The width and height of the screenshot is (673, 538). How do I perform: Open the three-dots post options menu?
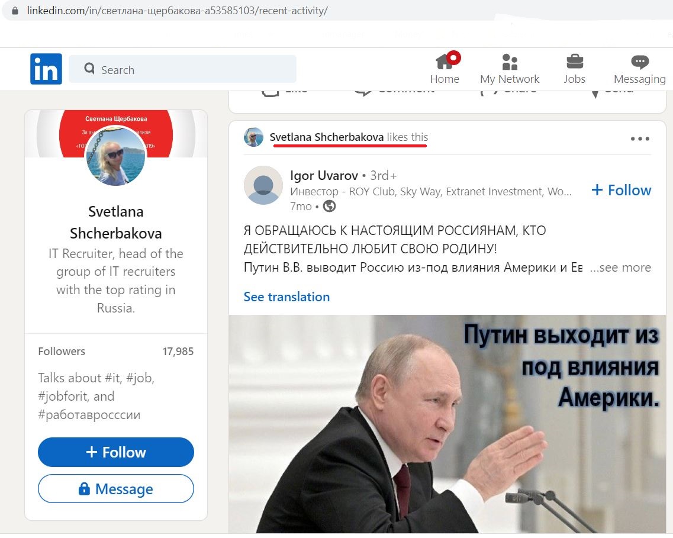(x=640, y=138)
